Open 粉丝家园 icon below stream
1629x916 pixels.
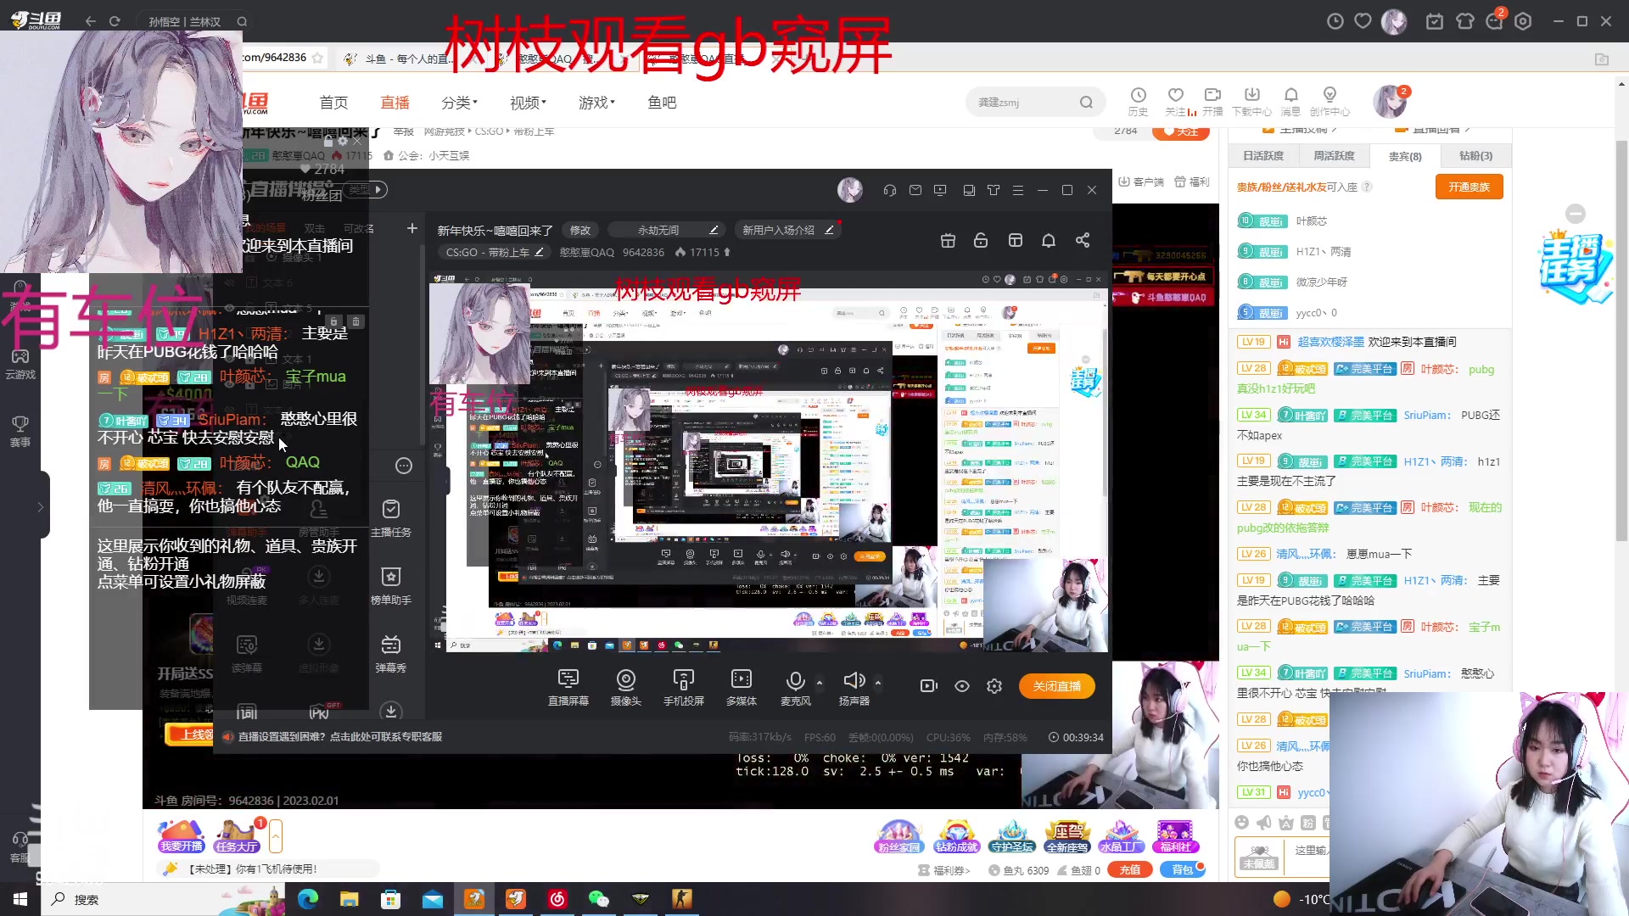point(898,836)
